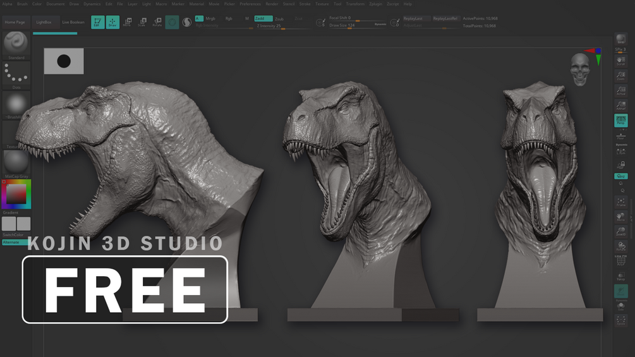Click the BPR render icon

(x=620, y=39)
